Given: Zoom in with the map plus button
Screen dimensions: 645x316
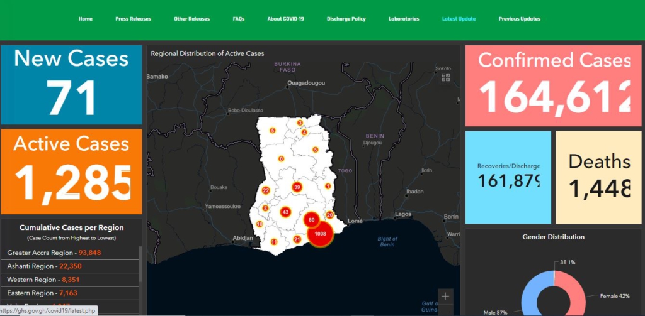Looking at the screenshot, I should (x=445, y=296).
